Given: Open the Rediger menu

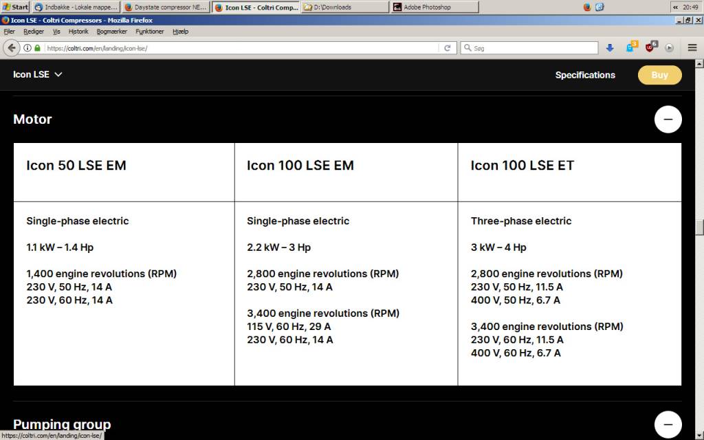Looking at the screenshot, I should point(34,32).
